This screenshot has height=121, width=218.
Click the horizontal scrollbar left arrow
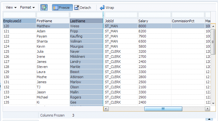(106, 109)
